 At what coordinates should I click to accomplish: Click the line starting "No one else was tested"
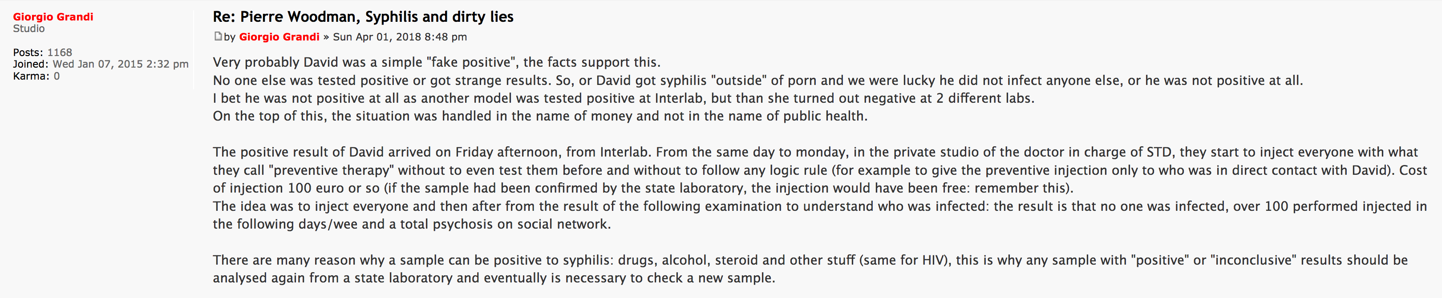tap(757, 81)
